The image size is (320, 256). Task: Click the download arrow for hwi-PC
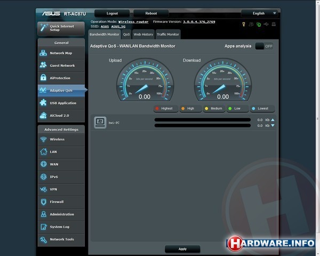273,125
